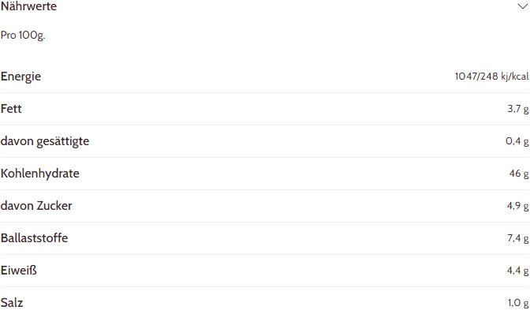Click the 4,4 g protein value
Image resolution: width=530 pixels, height=310 pixels.
(517, 271)
